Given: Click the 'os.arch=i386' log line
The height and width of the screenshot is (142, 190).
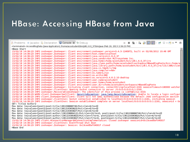Looking at the screenshot, I should pyautogui.click(x=60, y=75).
